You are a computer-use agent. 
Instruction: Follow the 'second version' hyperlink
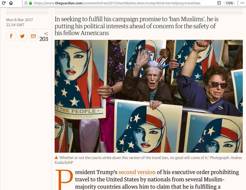click(x=137, y=172)
